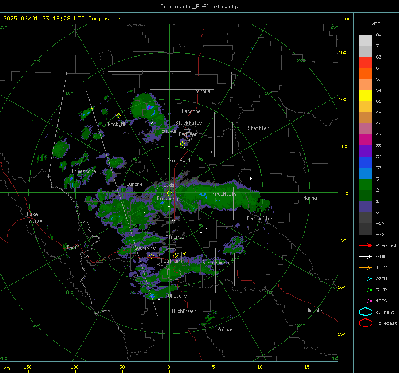The image size is (399, 373).
Task: Click the red forecast arrow in legend
Action: 365,245
